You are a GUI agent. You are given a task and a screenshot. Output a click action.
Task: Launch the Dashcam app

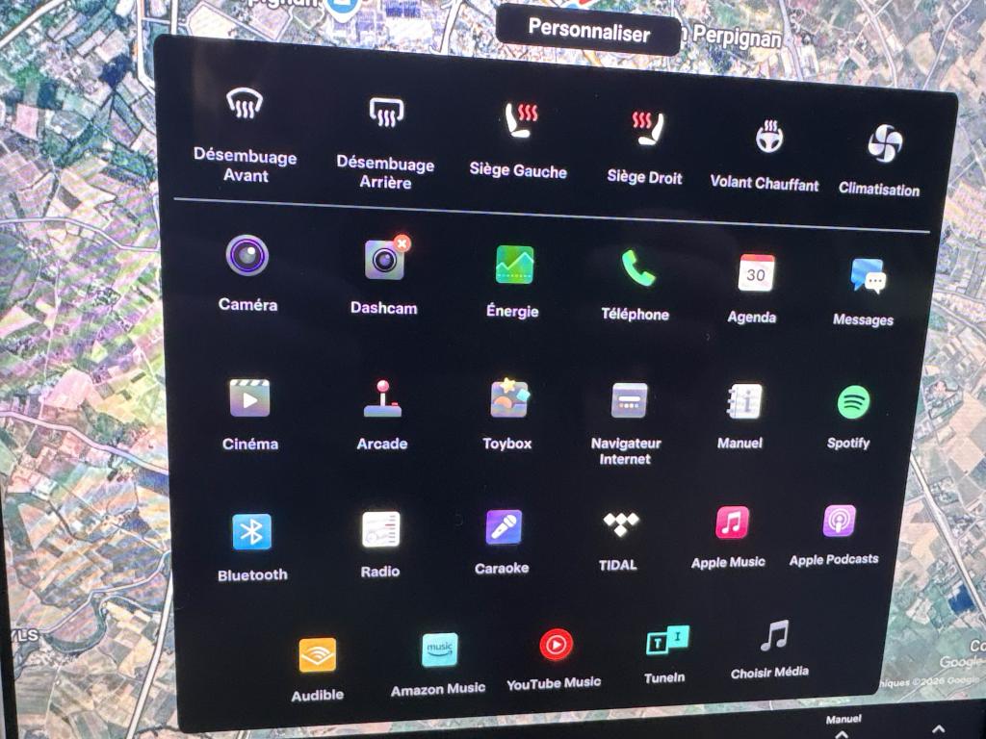pos(384,260)
